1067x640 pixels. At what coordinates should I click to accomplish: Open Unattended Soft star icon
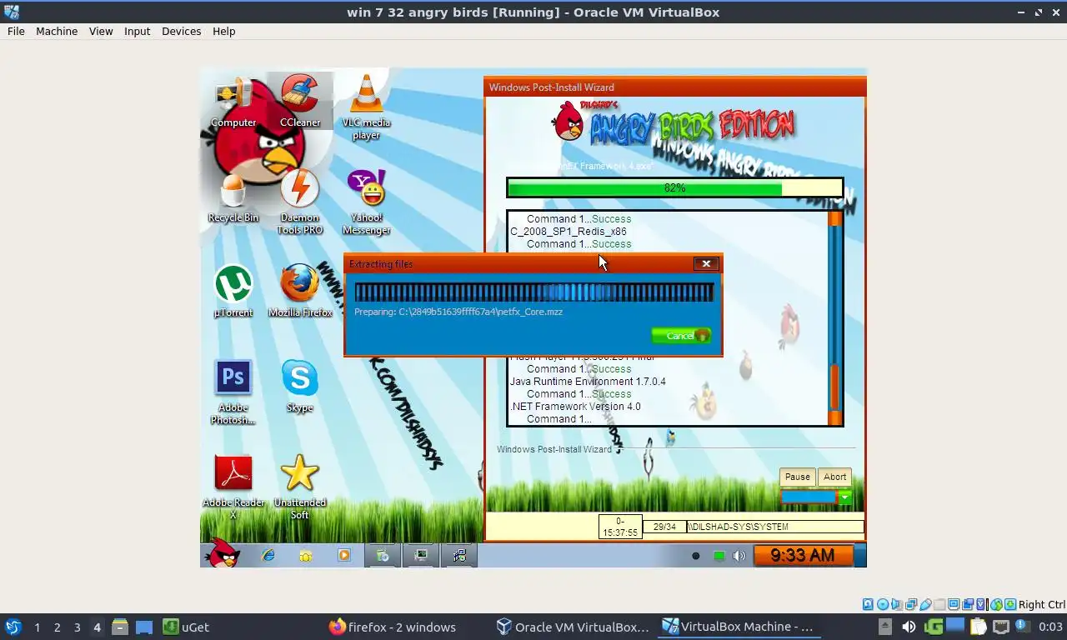tap(299, 487)
